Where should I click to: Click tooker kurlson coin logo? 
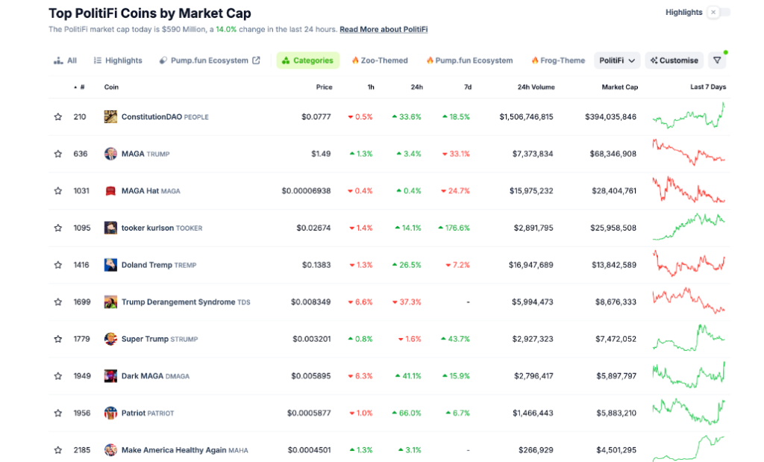pyautogui.click(x=110, y=228)
